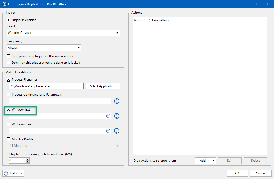Open the help icon beside Window Text field

(x=108, y=116)
